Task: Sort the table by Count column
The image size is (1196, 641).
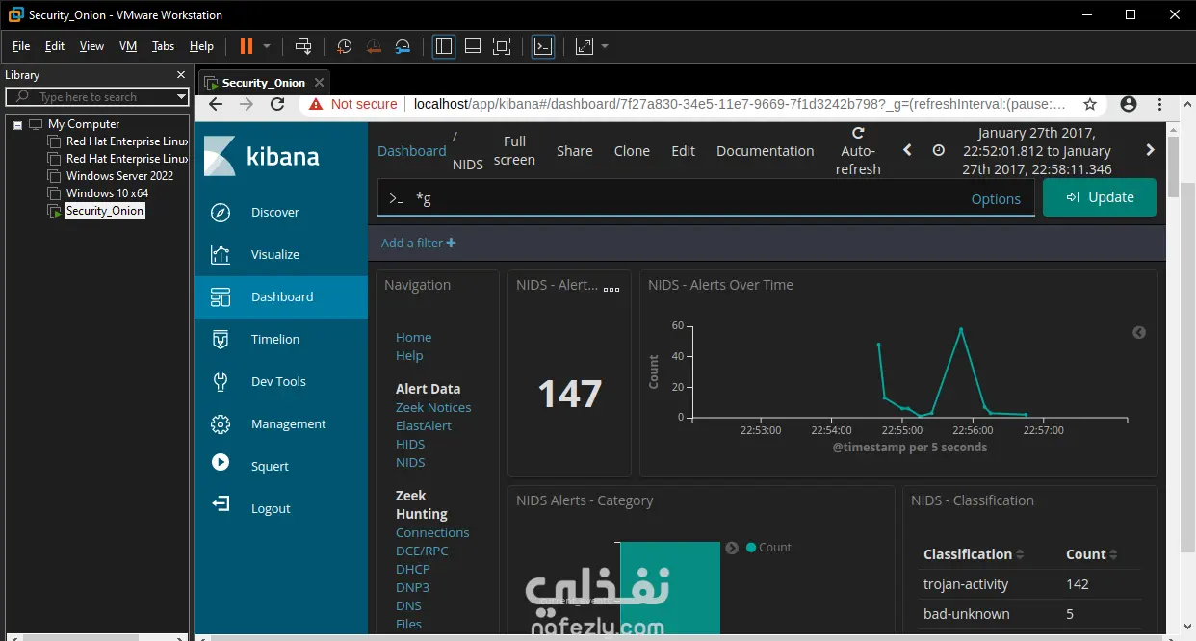Action: 1092,554
